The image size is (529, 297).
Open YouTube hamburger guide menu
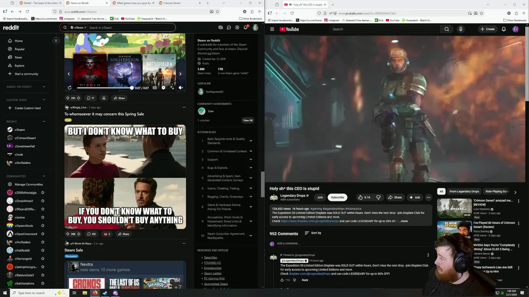coord(272,29)
